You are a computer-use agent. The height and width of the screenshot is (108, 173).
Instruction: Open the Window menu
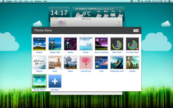click(38, 1)
